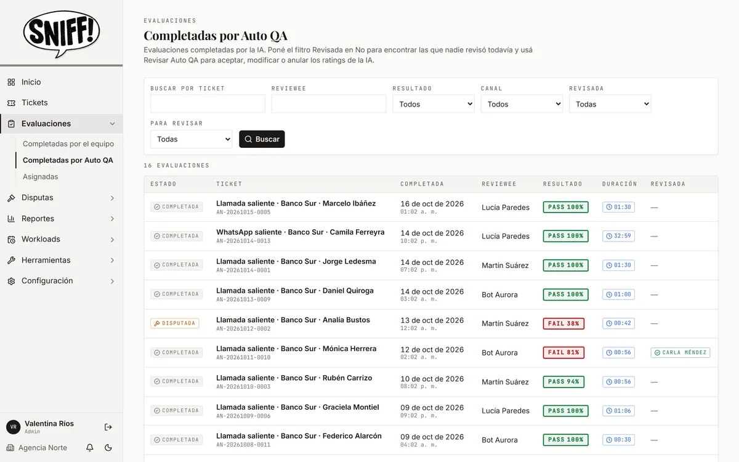The width and height of the screenshot is (739, 462).
Task: Click ticket Llamada saliente Jorge Ledesma
Action: pyautogui.click(x=296, y=261)
